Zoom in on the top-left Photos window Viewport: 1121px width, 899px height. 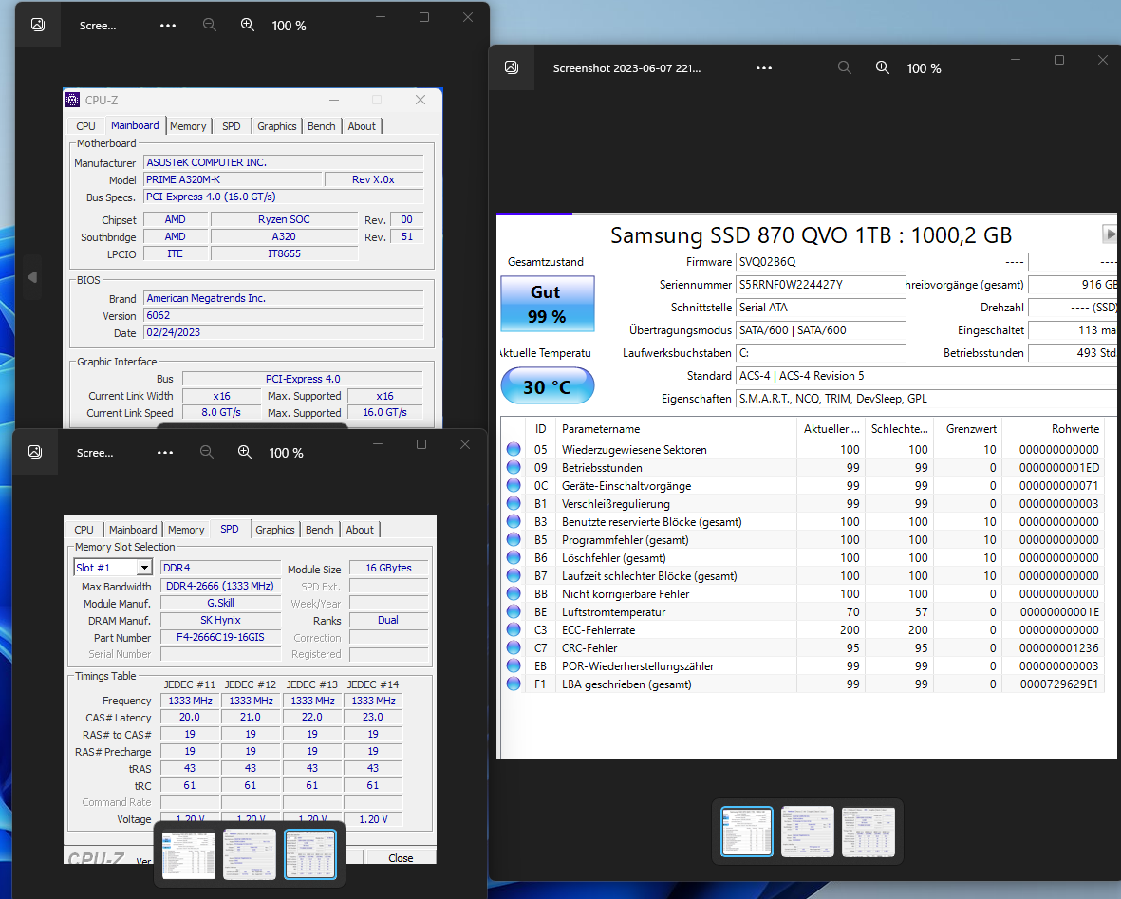coord(248,25)
